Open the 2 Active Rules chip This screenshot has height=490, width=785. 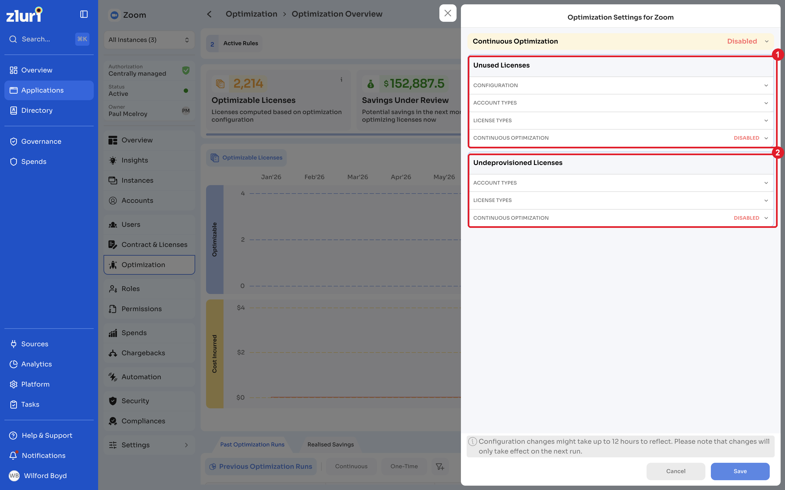point(234,44)
